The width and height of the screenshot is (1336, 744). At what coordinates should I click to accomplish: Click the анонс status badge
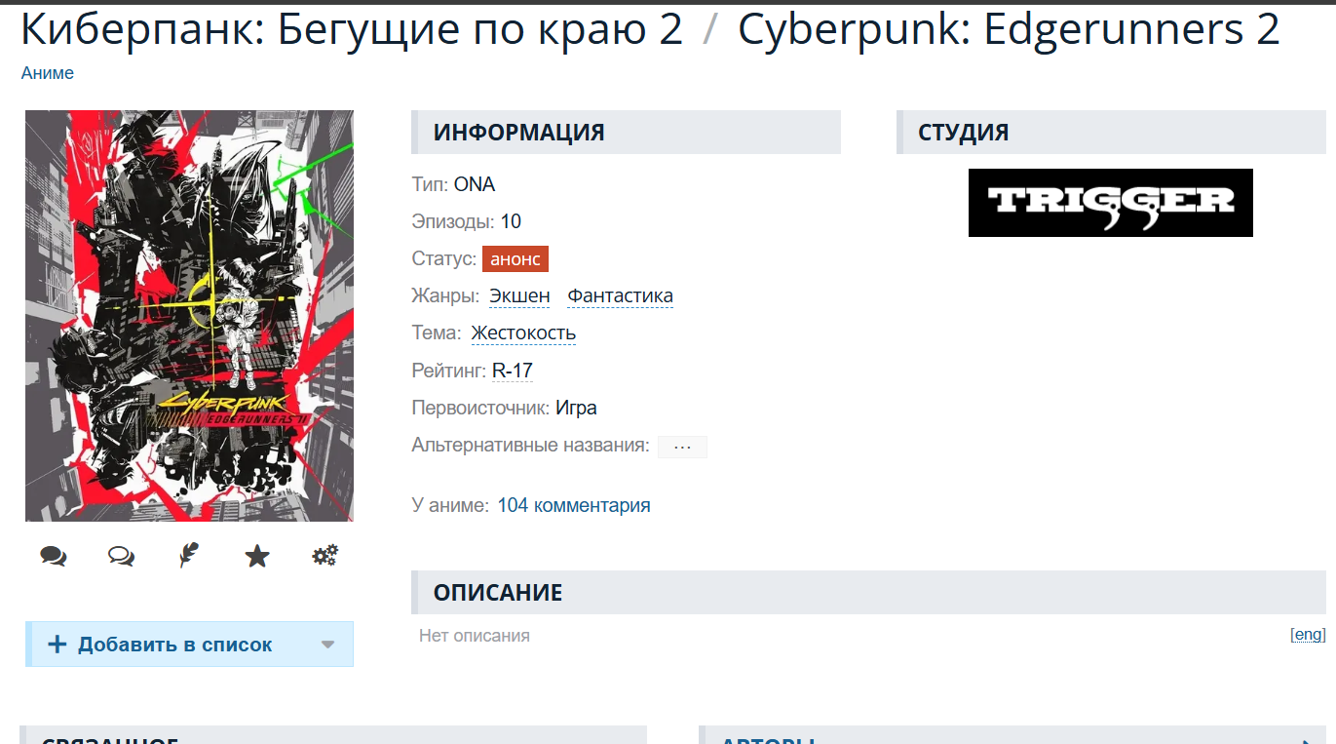[x=515, y=259]
